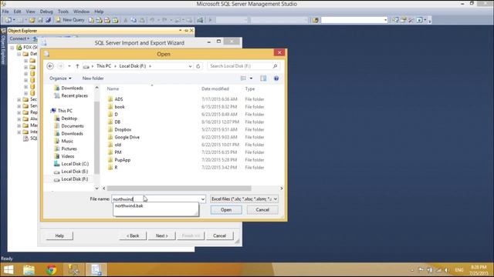
Task: Click the Execute play icon in toolbar
Action: [210, 20]
